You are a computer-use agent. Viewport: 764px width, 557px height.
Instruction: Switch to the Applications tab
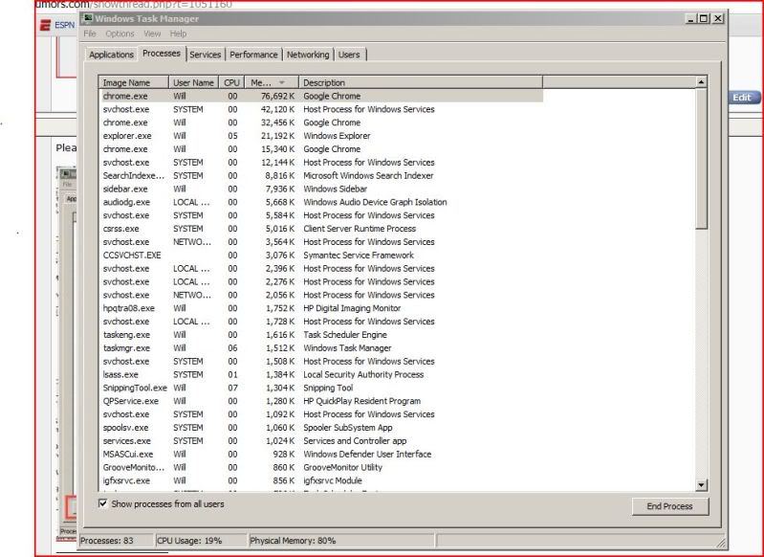(x=111, y=55)
